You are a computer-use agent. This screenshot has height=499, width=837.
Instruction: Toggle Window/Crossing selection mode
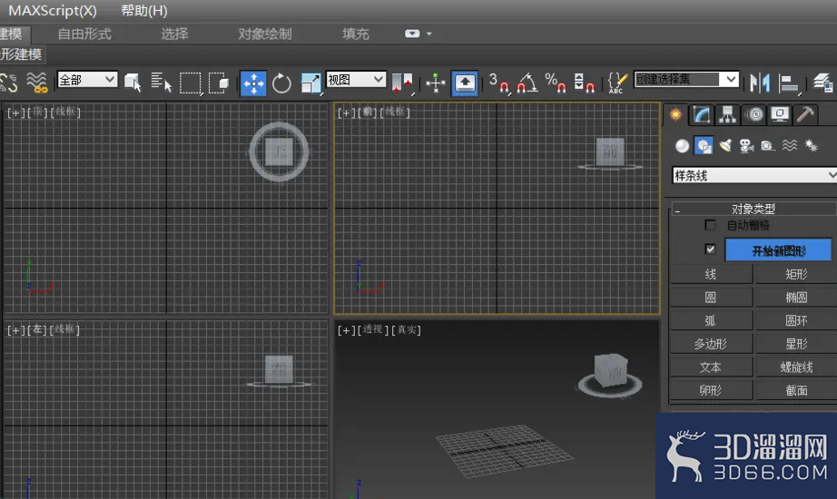click(218, 83)
